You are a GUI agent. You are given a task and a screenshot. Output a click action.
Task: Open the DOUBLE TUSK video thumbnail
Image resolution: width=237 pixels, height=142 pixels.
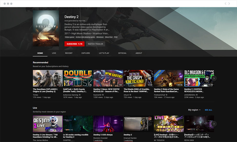(x=78, y=78)
